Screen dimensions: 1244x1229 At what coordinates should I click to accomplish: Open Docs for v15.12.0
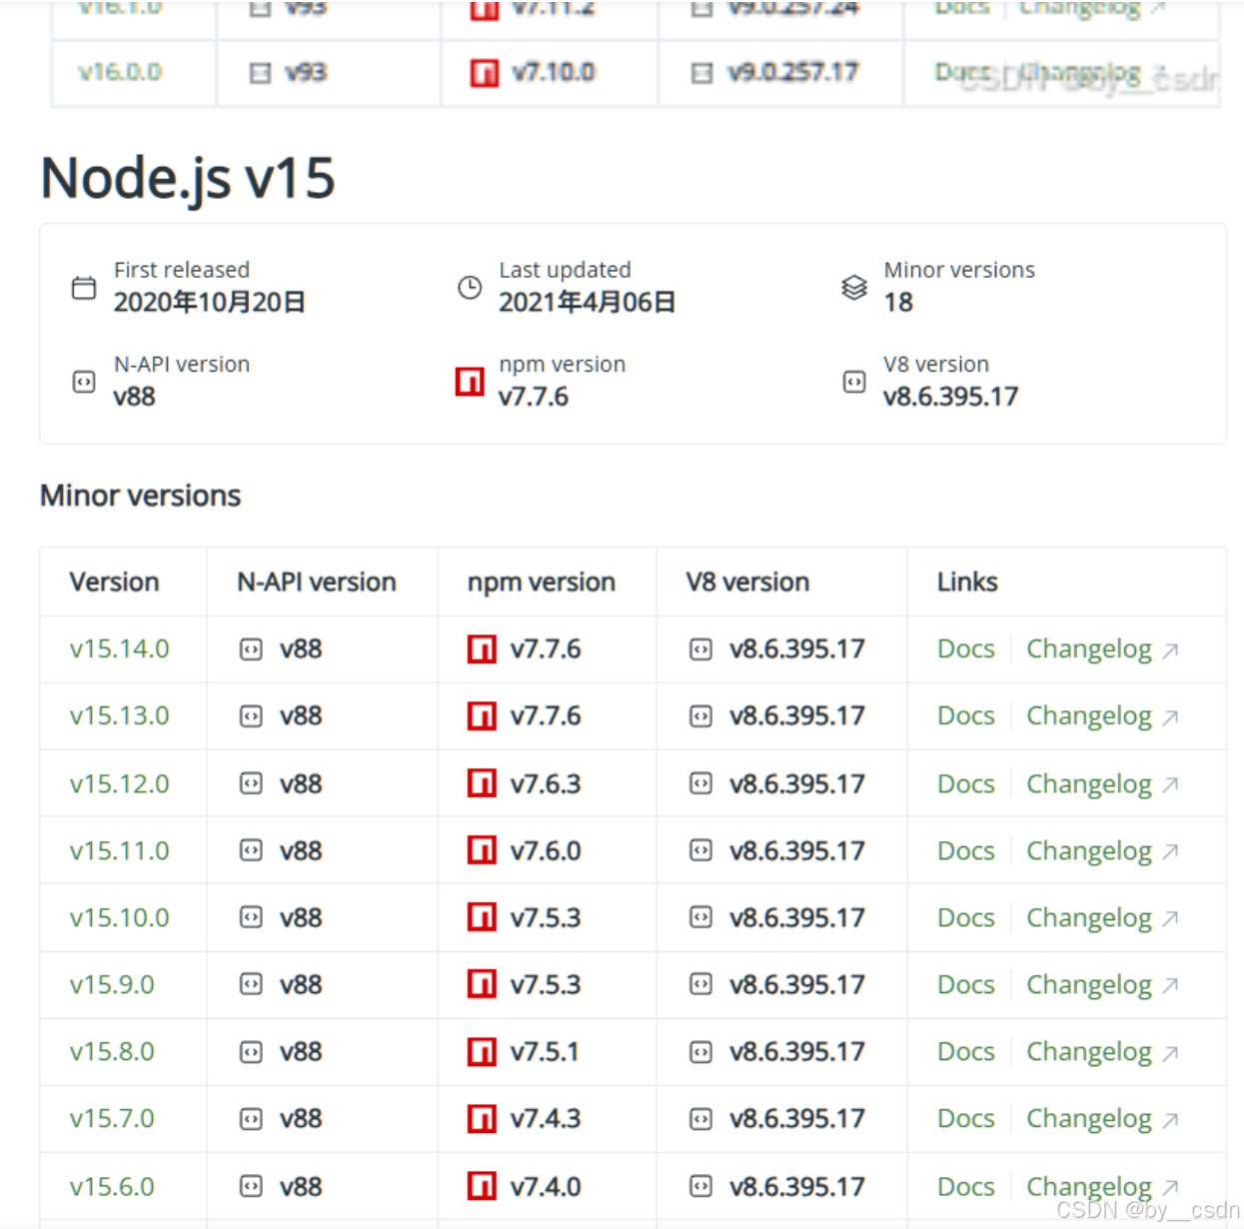point(966,784)
